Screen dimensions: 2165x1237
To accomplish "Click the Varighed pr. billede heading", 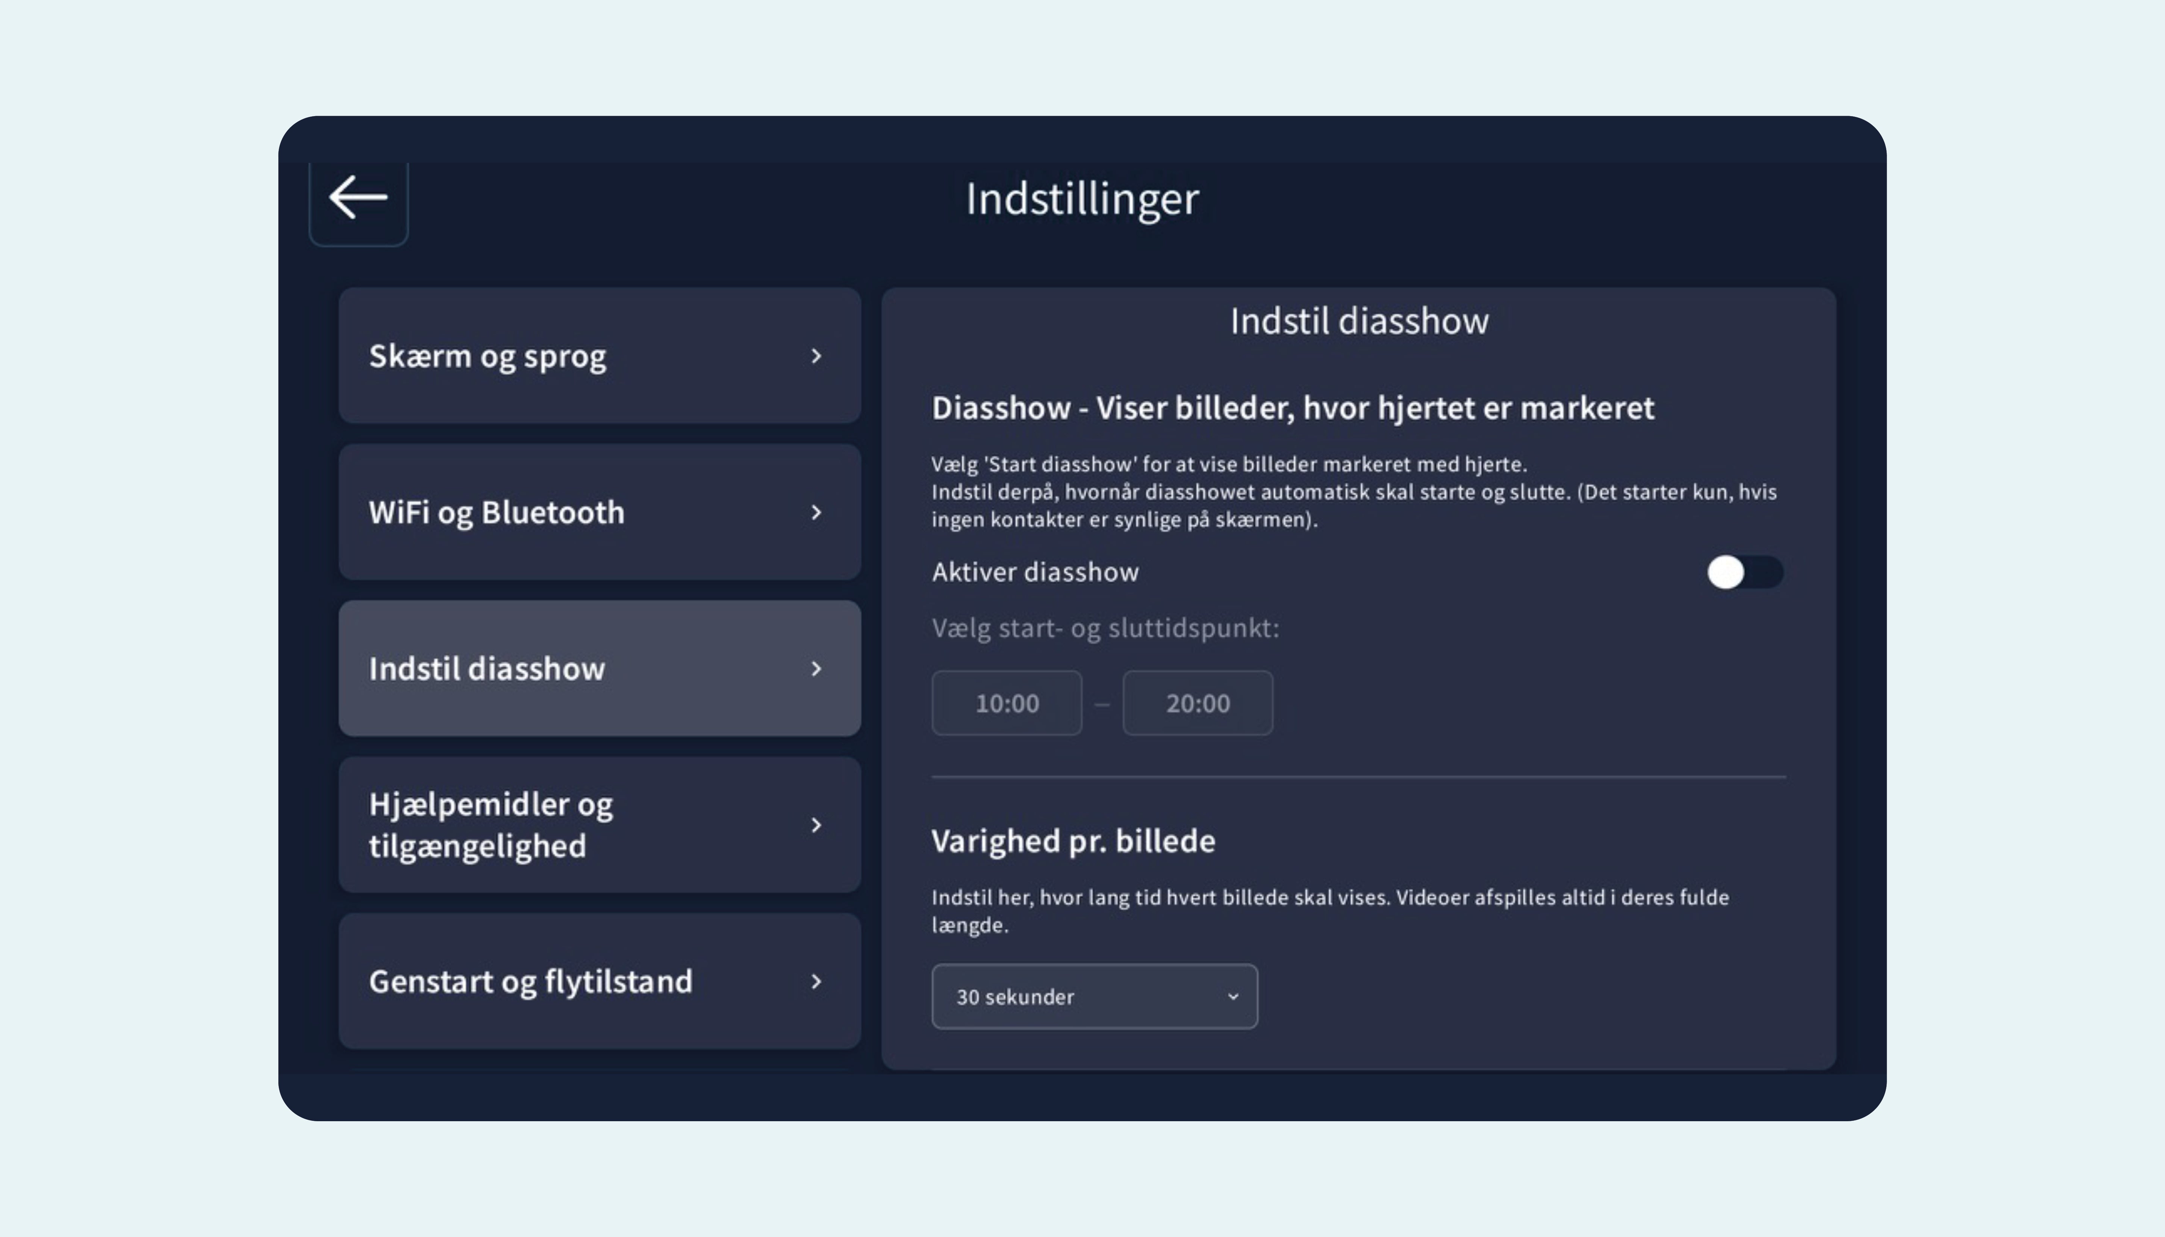I will [x=1073, y=841].
